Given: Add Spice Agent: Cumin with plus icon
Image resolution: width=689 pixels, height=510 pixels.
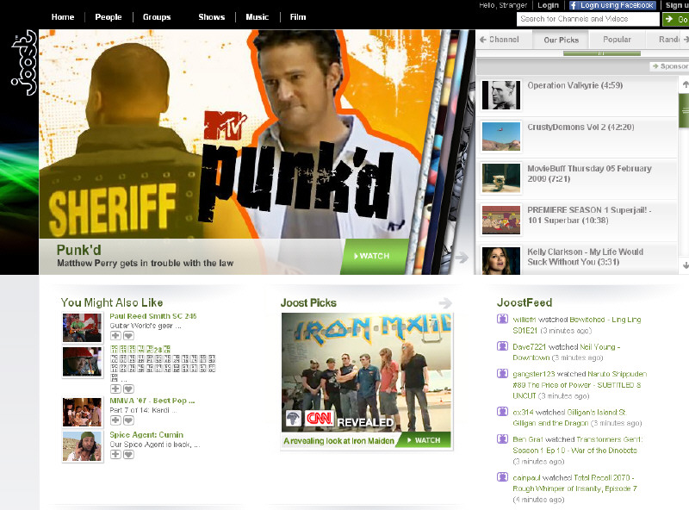Looking at the screenshot, I should pyautogui.click(x=115, y=454).
